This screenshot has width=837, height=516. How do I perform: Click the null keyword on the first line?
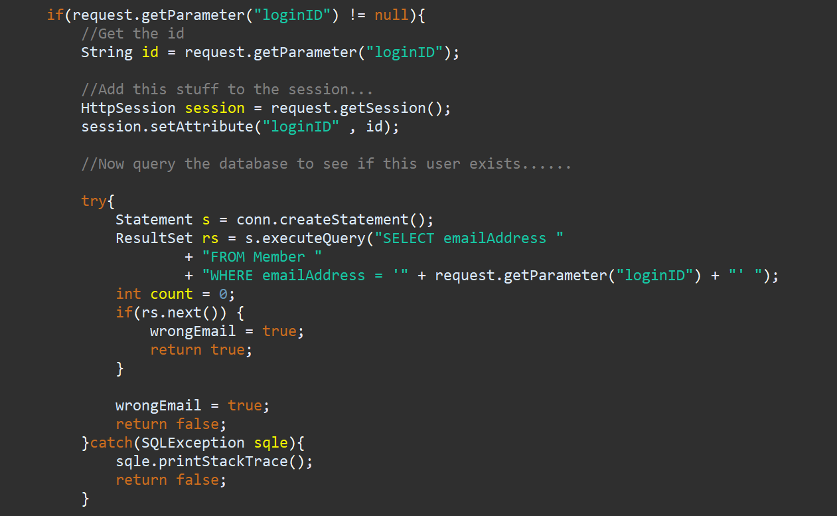(392, 15)
